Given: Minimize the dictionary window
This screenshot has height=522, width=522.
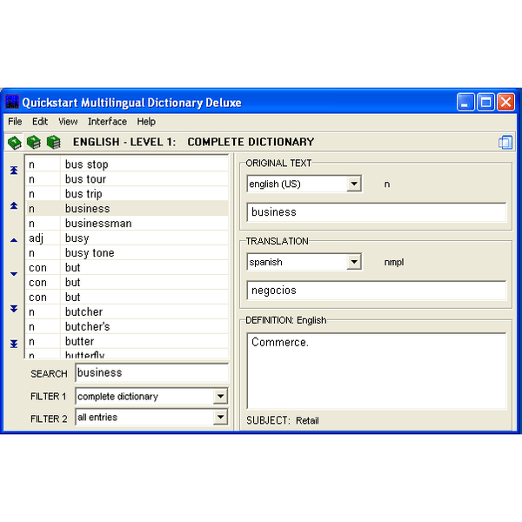Looking at the screenshot, I should [465, 102].
